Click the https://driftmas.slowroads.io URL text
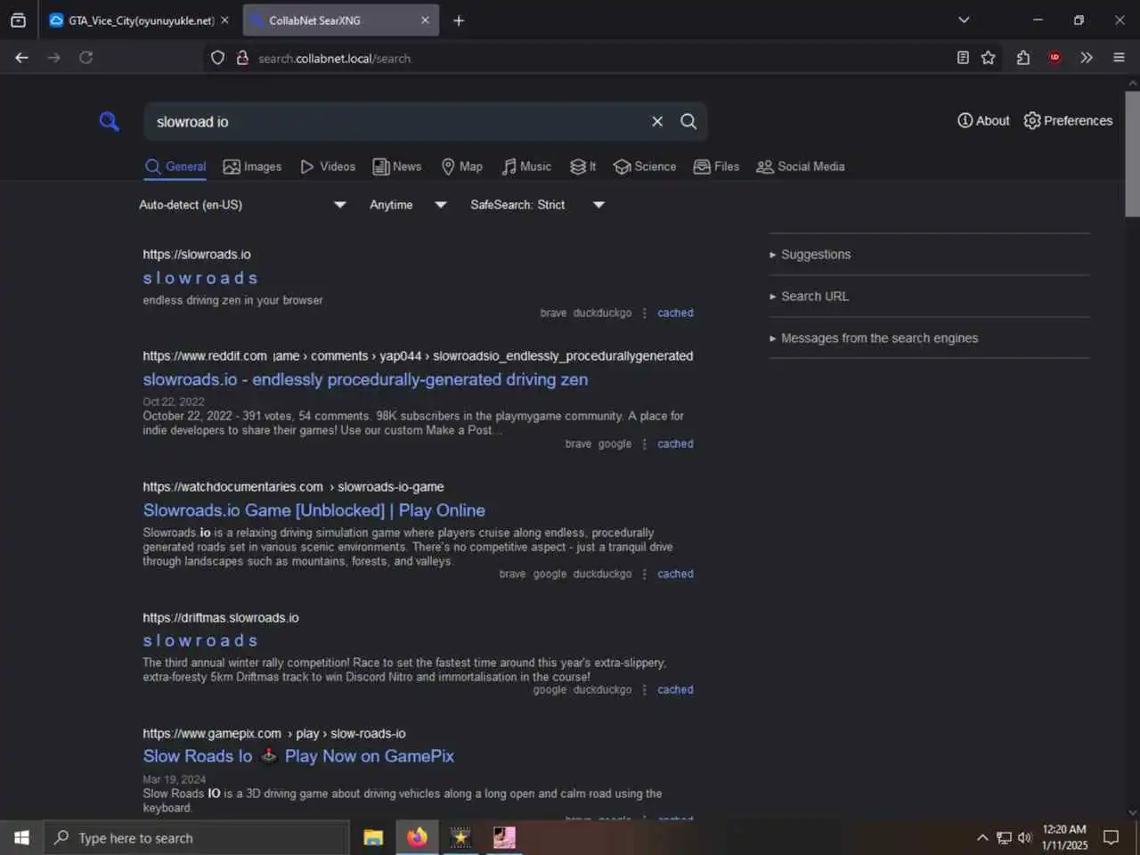Image resolution: width=1140 pixels, height=855 pixels. [x=221, y=618]
